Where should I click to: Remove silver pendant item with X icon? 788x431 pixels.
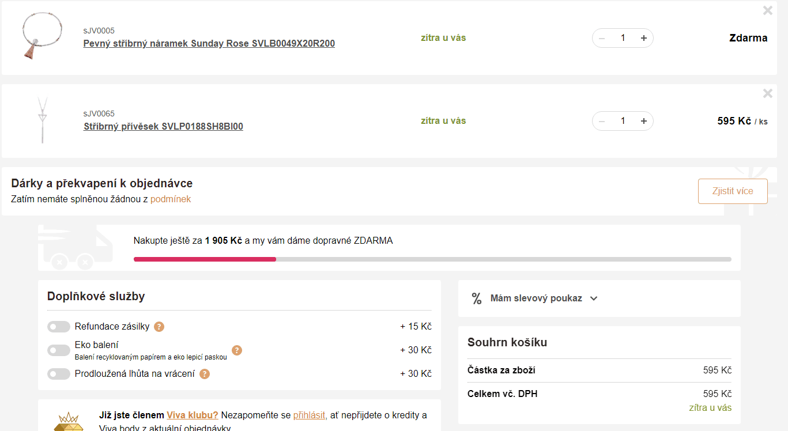pos(768,93)
